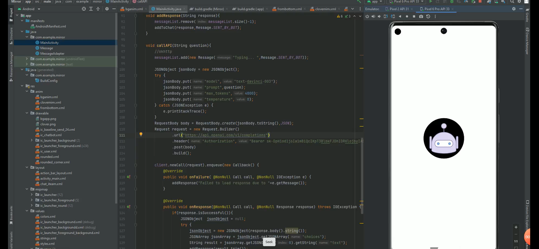Click the intention lightbulb on line 111
The image size is (539, 249).
coord(141,134)
